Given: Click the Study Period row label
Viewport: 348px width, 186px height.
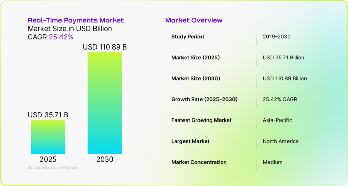Looking at the screenshot, I should pyautogui.click(x=187, y=37).
